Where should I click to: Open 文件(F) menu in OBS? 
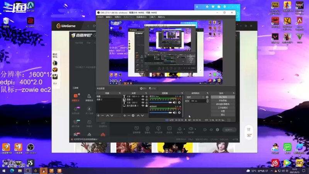click(100, 17)
